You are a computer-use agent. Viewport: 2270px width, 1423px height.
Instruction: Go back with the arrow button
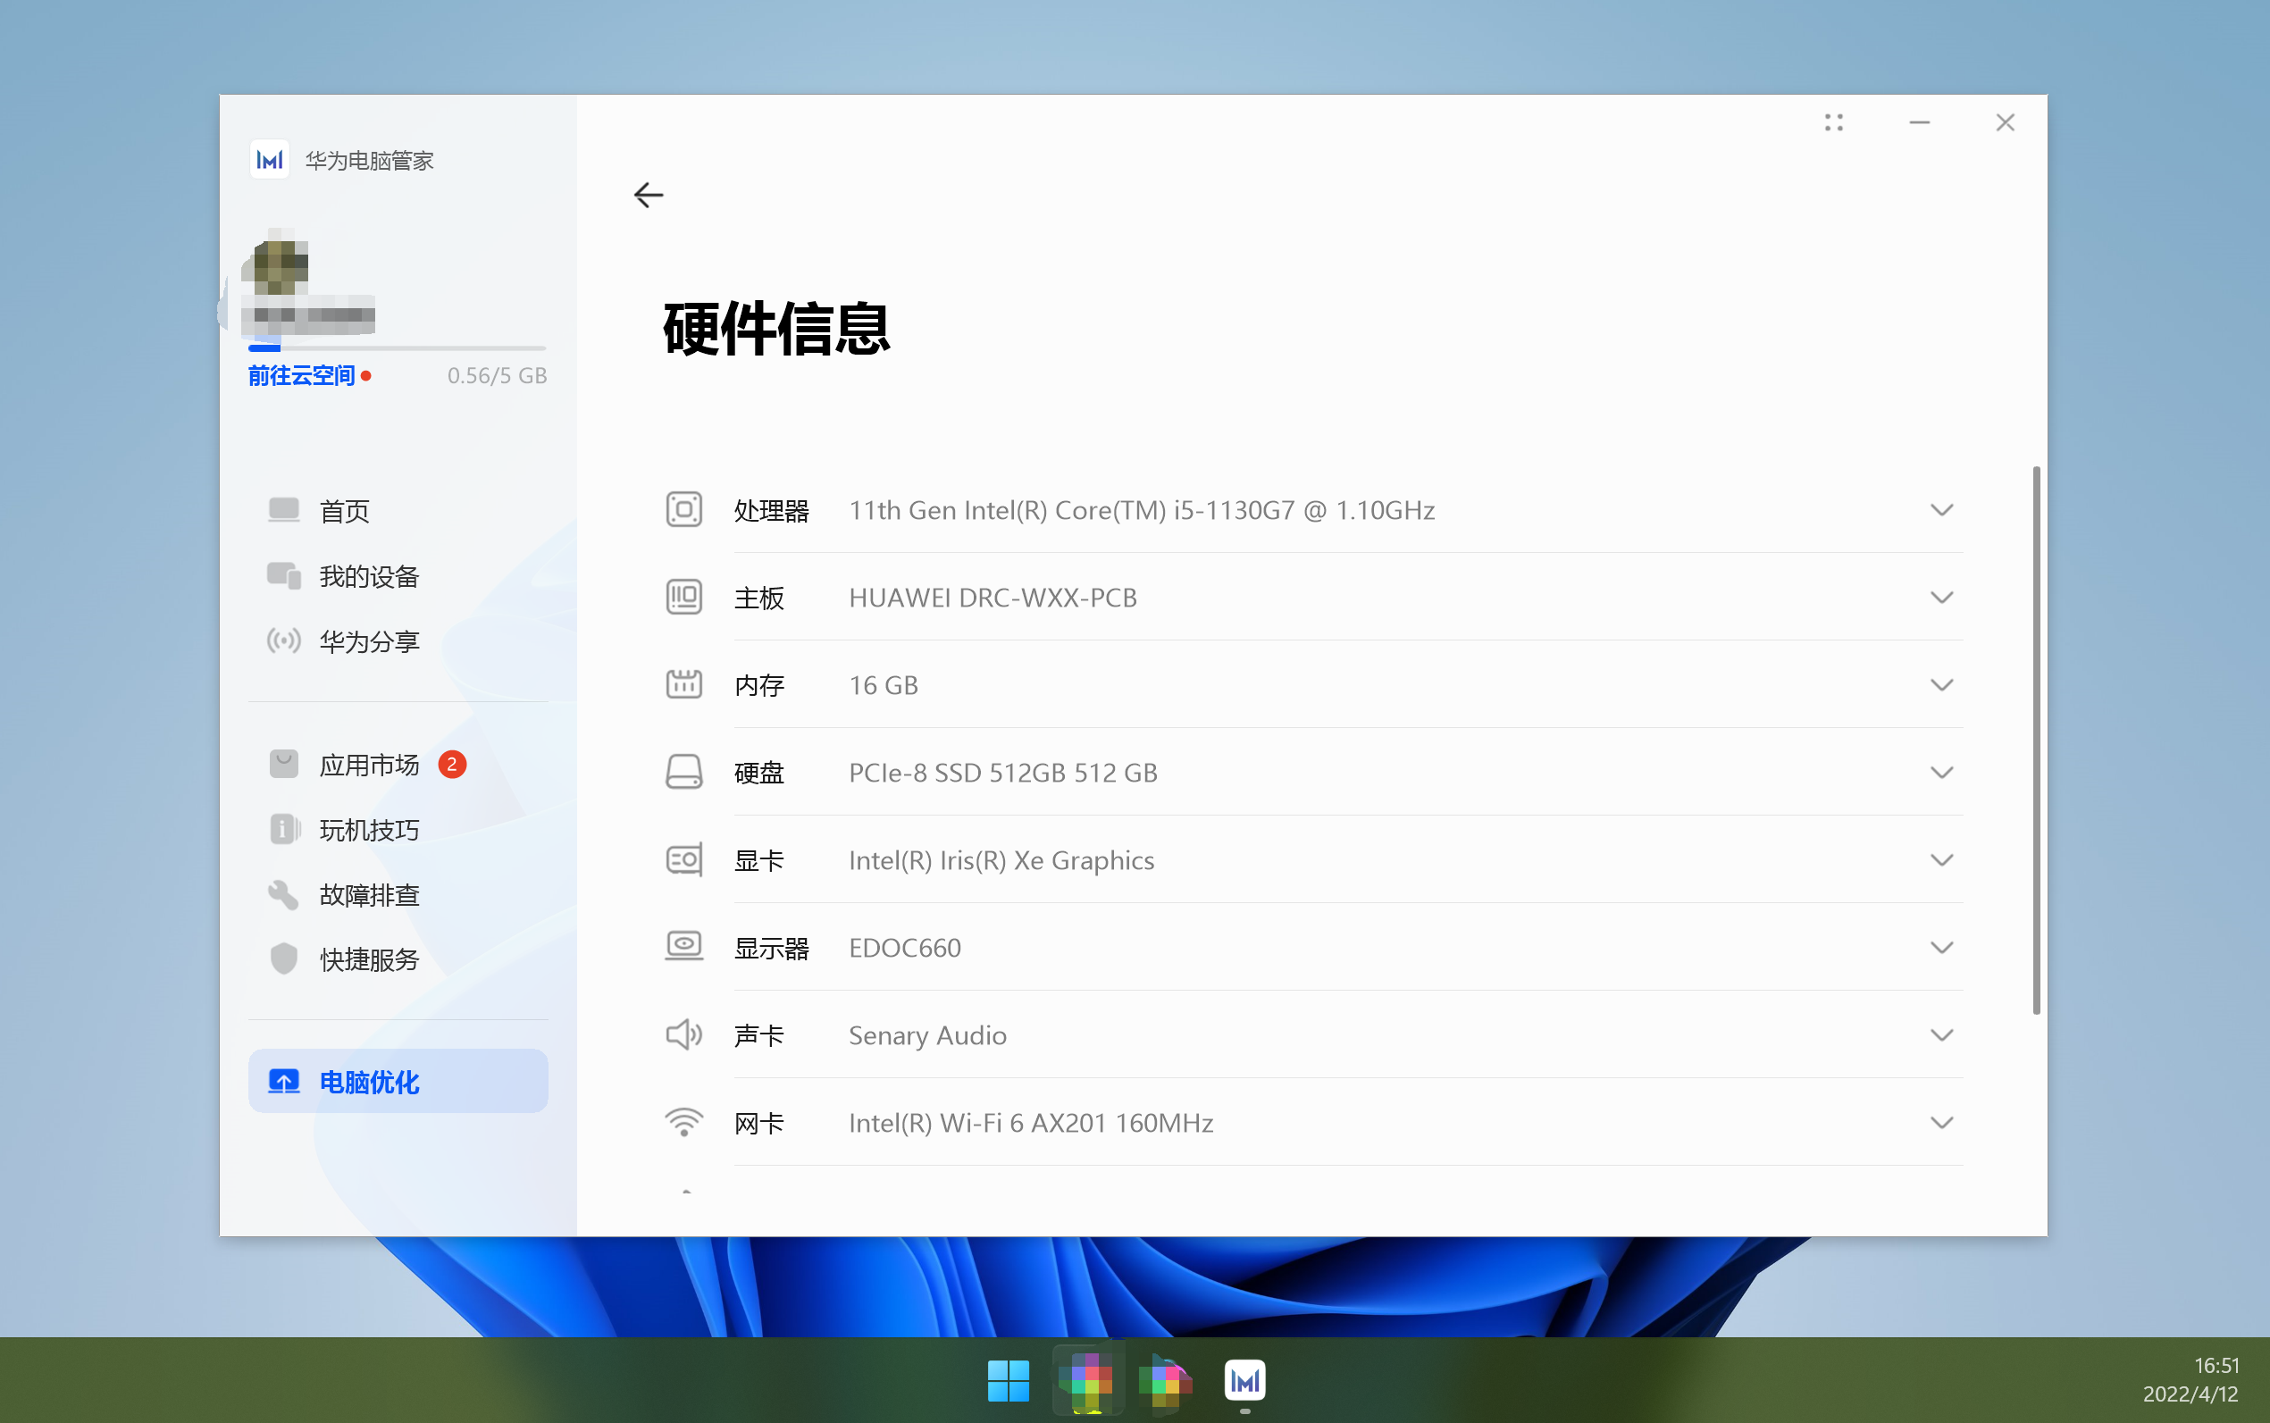(649, 195)
